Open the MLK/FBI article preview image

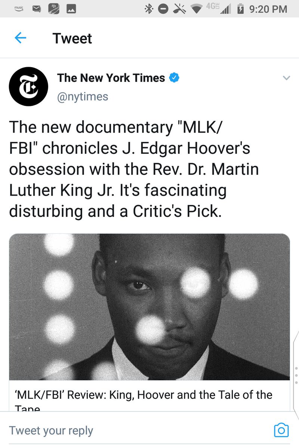pos(149,307)
